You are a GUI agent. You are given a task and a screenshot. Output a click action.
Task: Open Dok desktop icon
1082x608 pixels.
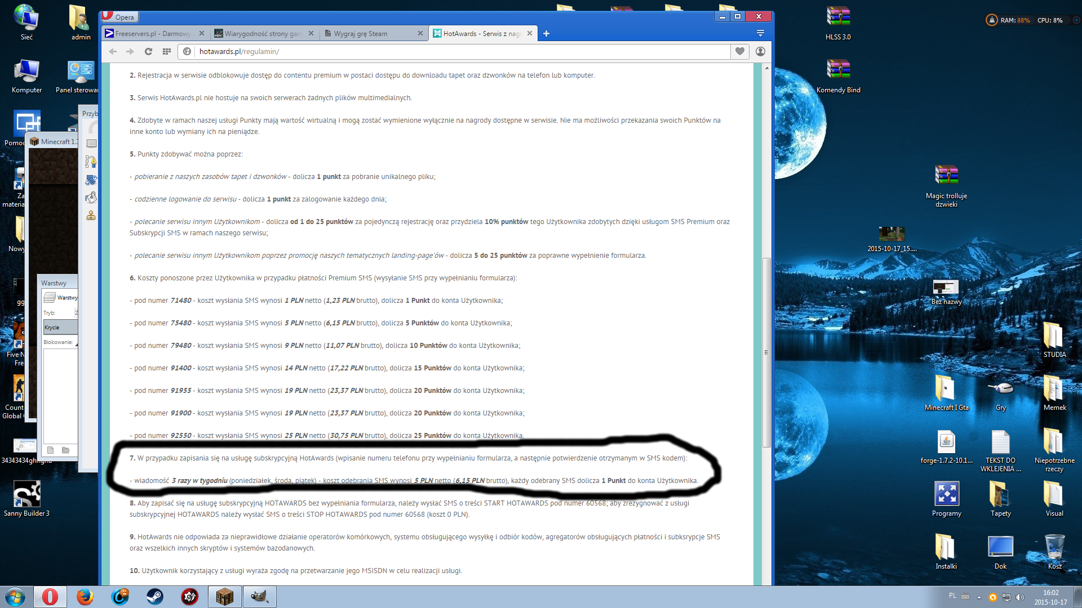pos(1000,552)
